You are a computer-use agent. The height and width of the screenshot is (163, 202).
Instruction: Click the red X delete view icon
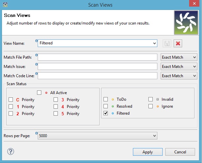coord(178,43)
